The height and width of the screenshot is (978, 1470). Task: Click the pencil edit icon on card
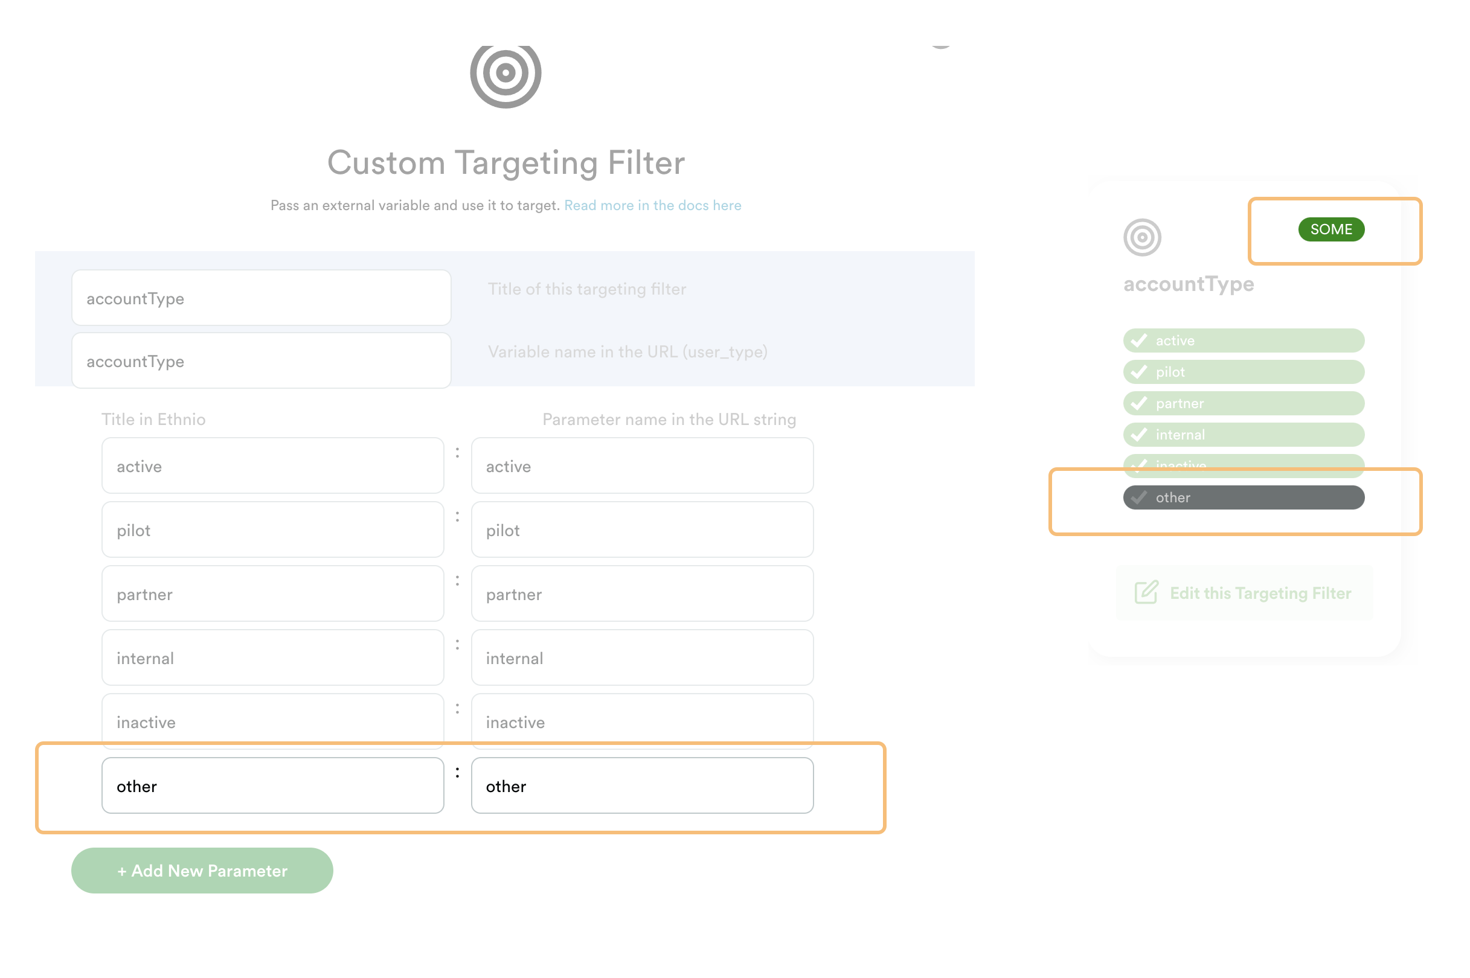click(x=1146, y=592)
